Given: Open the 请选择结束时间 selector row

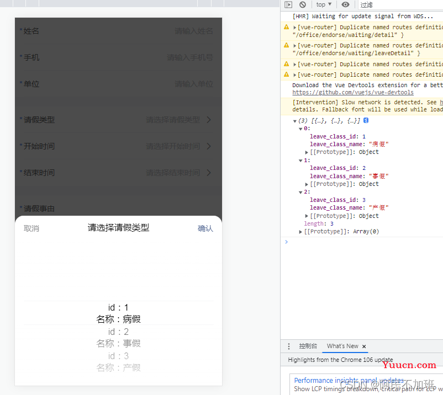Looking at the screenshot, I should pyautogui.click(x=118, y=173).
